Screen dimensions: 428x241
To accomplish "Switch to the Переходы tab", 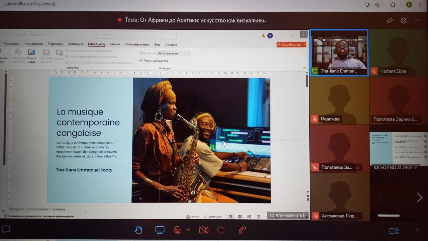I will point(56,44).
